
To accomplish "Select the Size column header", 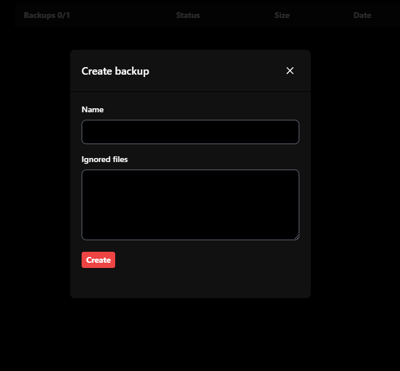I will pyautogui.click(x=282, y=15).
